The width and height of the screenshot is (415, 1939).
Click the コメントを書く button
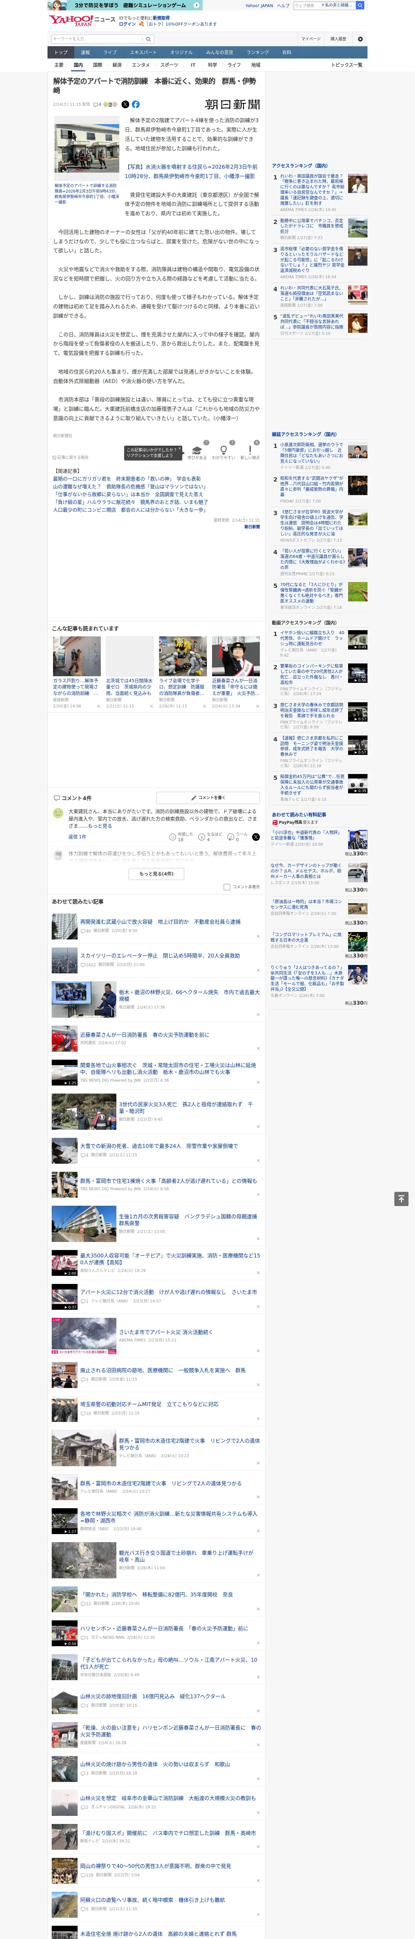pyautogui.click(x=208, y=797)
